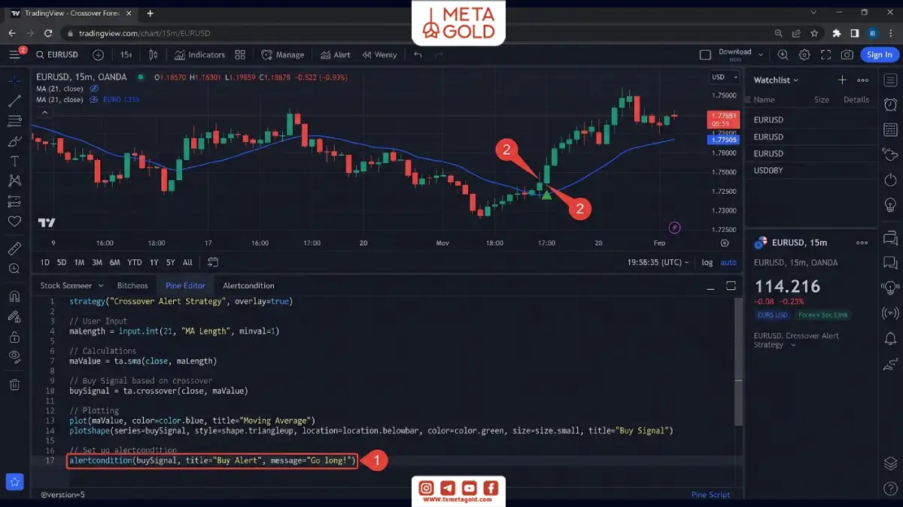Toggle log scale
Screen dimensions: 903x507
coord(707,262)
